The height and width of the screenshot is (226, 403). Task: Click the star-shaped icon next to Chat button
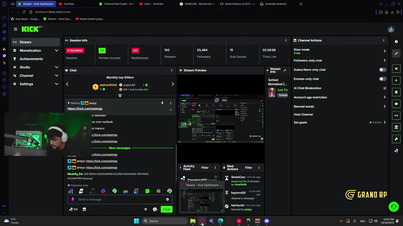[x=155, y=209]
